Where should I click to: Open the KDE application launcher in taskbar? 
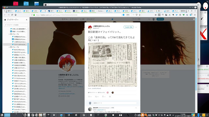[2, 115]
